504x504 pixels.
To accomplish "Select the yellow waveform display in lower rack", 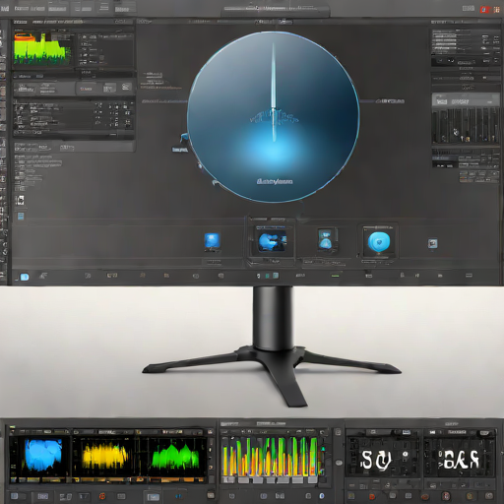I will coord(104,456).
